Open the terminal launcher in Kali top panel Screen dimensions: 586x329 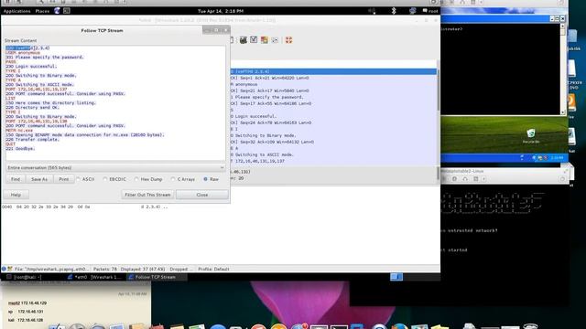(x=67, y=11)
